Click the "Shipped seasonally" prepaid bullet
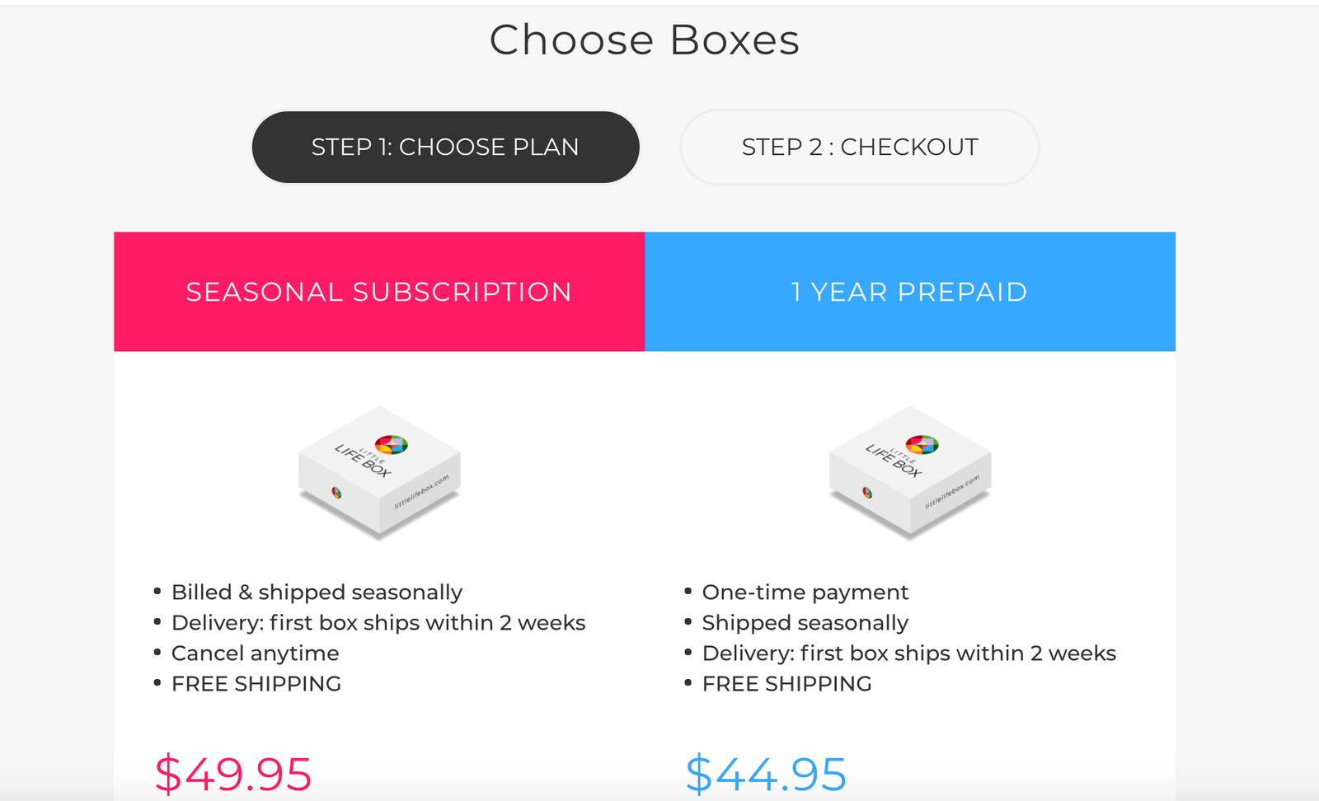Viewport: 1319px width, 801px height. [x=805, y=623]
